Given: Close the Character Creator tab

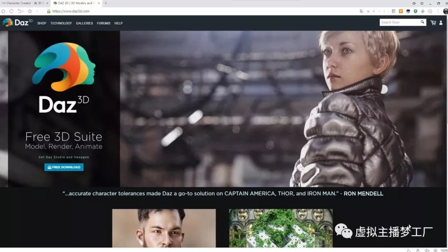Looking at the screenshot, I should [x=47, y=3].
